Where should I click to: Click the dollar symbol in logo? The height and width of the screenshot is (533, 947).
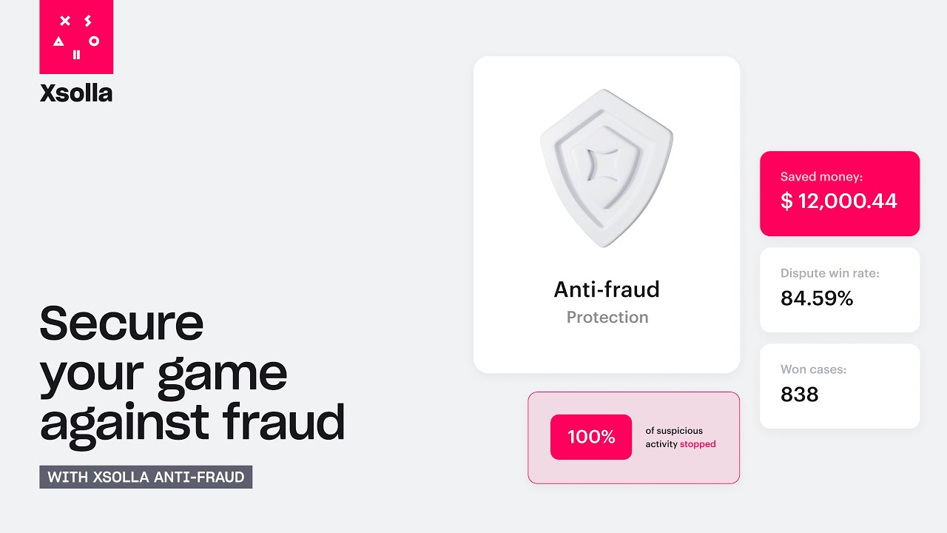tap(88, 21)
